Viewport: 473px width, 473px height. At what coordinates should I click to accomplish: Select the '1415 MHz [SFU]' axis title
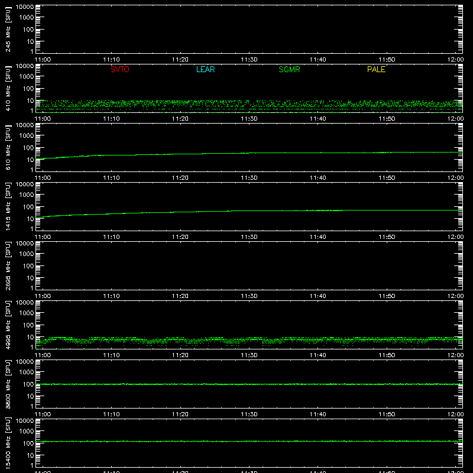click(x=8, y=206)
